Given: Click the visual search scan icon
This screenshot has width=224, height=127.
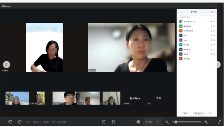Looking at the screenshot, I should coord(104,122).
